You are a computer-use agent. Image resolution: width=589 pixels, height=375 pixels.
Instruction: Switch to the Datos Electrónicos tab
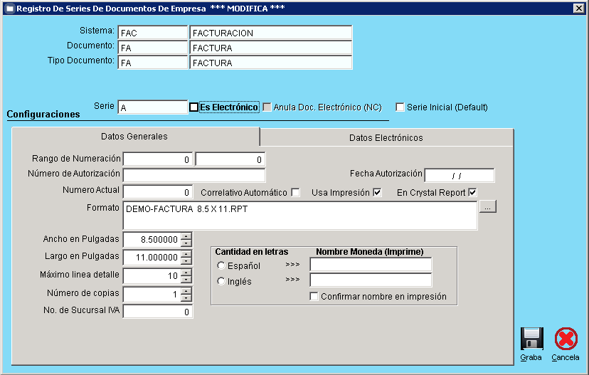(386, 137)
